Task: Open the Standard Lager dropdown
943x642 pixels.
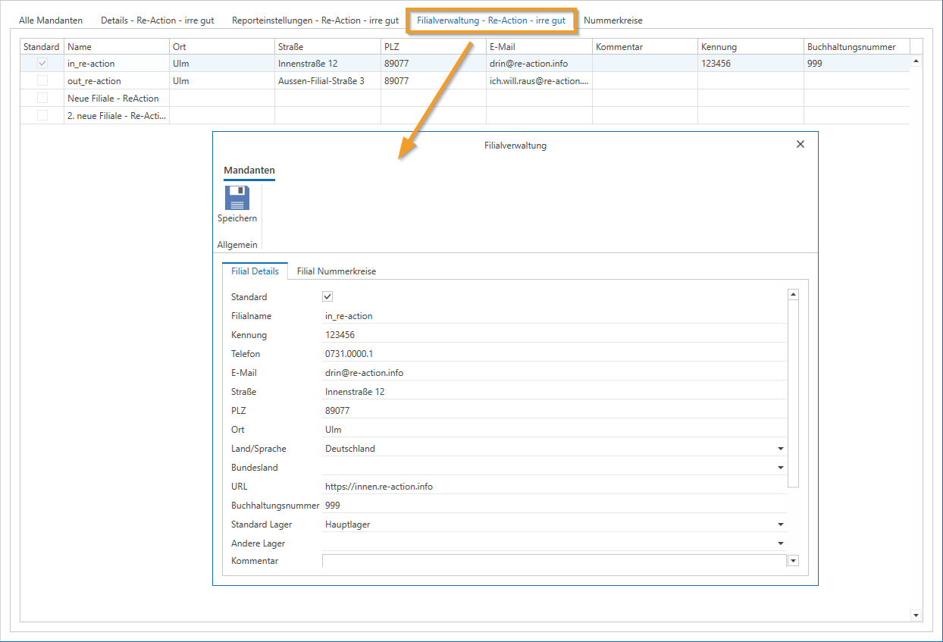Action: (781, 525)
